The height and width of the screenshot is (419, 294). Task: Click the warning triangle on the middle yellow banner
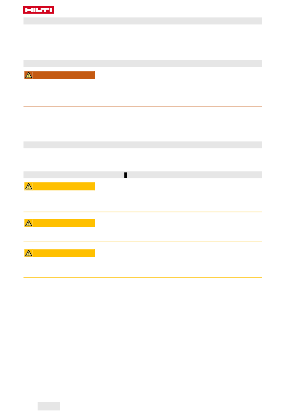(28, 223)
